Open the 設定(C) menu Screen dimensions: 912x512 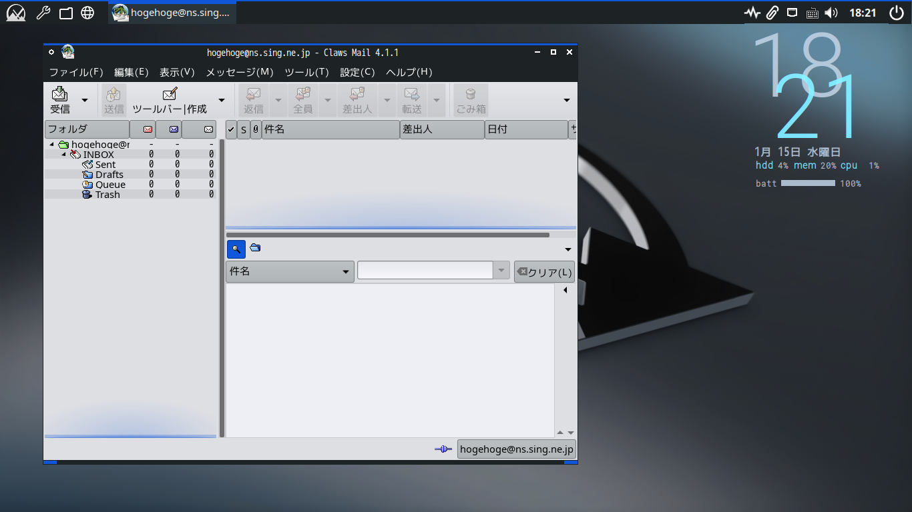357,72
